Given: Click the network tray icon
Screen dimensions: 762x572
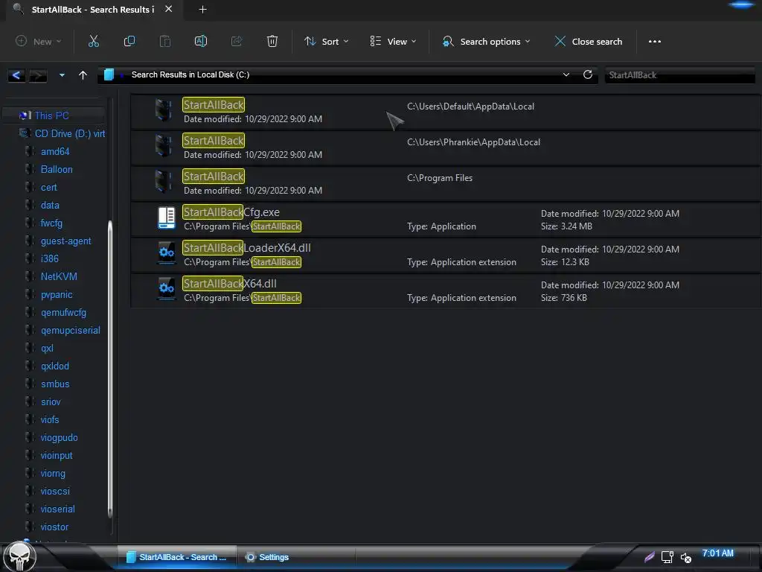Looking at the screenshot, I should pos(667,557).
